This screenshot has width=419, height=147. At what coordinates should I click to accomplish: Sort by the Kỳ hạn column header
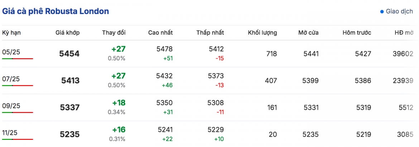pyautogui.click(x=11, y=33)
